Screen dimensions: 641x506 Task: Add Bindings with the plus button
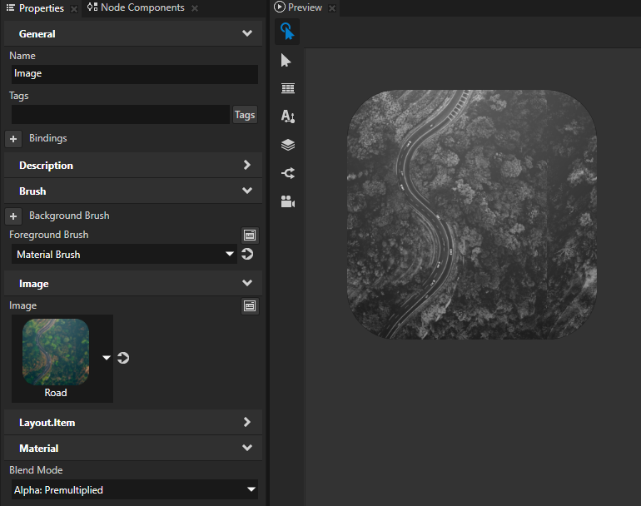(x=13, y=138)
